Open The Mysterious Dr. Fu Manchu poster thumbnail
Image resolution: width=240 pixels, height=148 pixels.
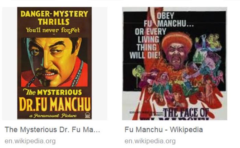tap(55, 63)
